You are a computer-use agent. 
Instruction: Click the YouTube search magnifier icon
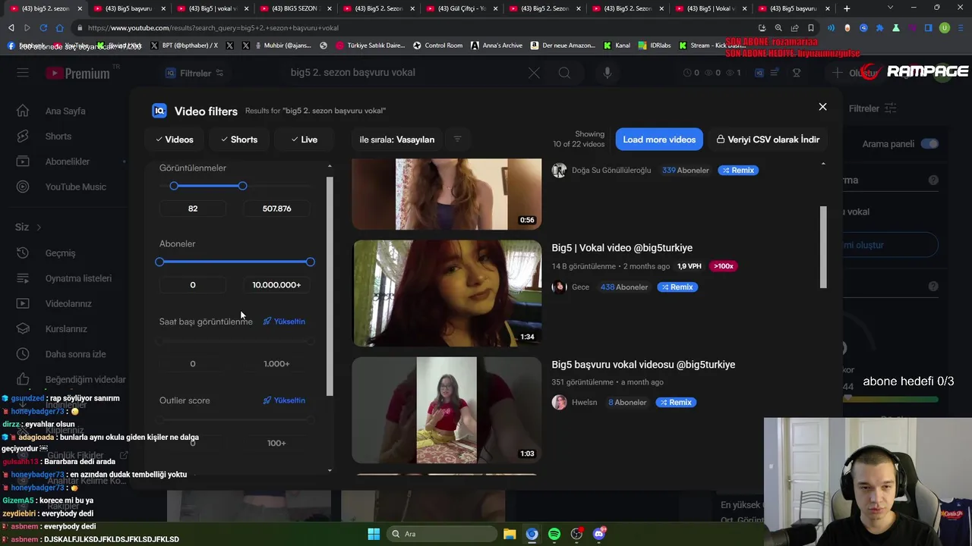coord(564,73)
